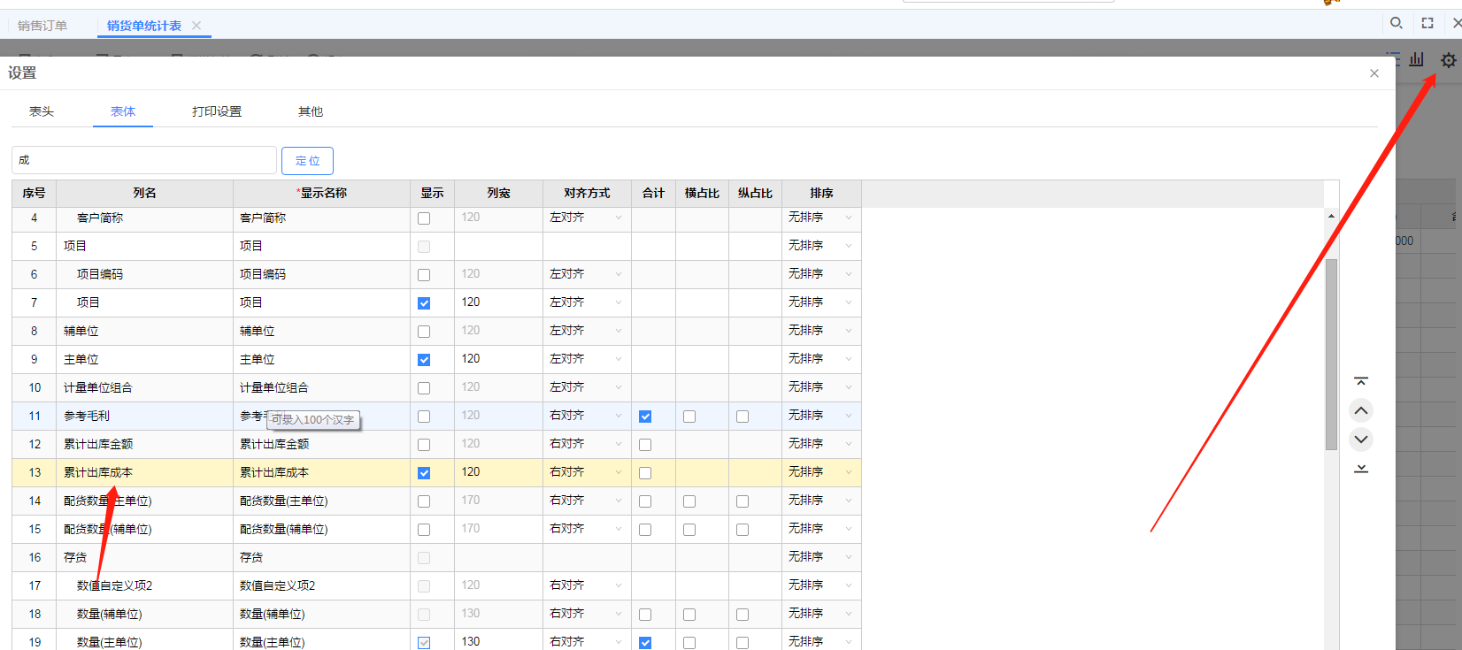Uncheck 合计 for the 参考毛利 row
Screen dimensions: 1462x650
coord(645,417)
